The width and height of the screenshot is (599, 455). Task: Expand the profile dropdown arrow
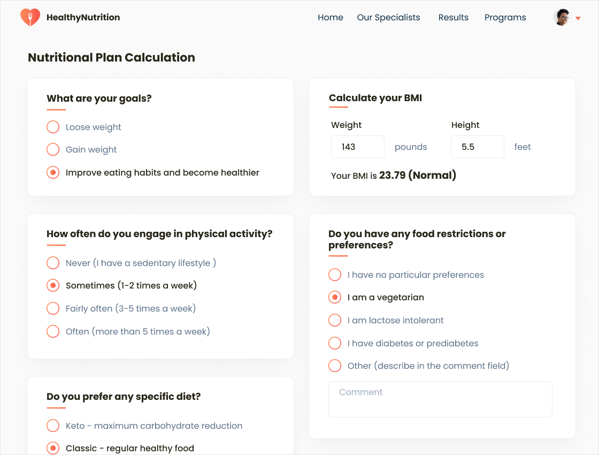[x=578, y=18]
